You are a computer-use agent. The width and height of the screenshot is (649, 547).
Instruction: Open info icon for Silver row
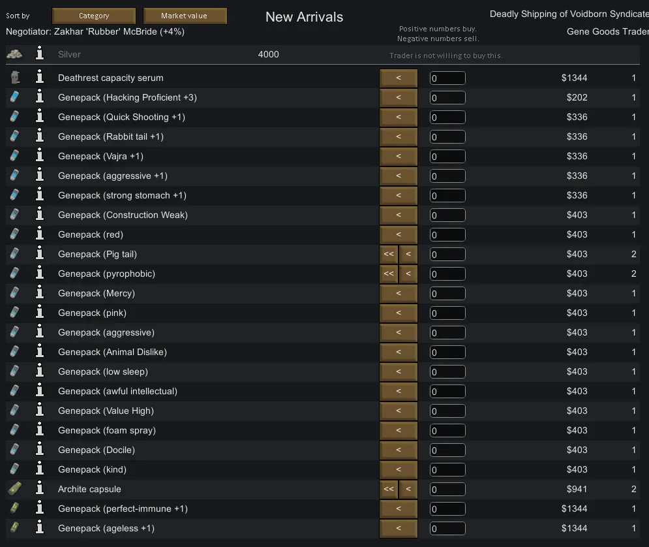[39, 54]
